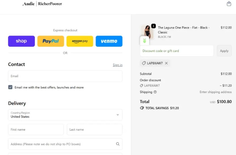236x155 pixels.
Task: Click the total price $100.80
Action: 224,102
